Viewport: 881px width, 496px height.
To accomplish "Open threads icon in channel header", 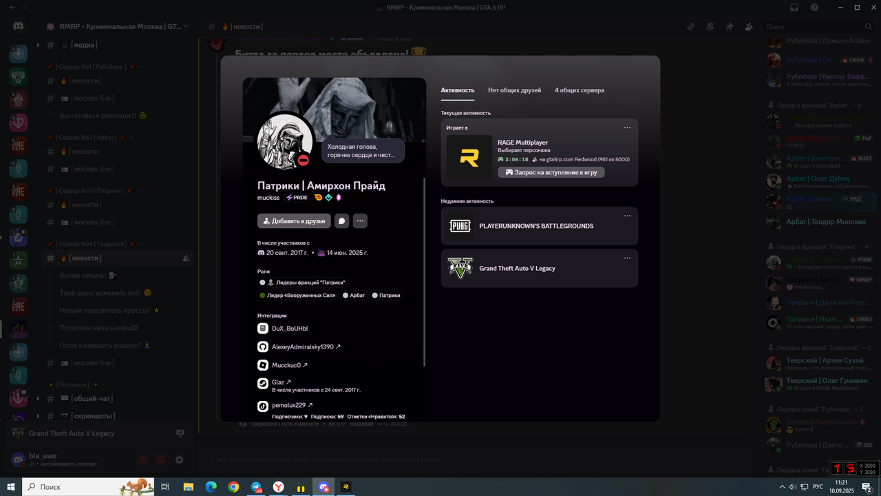I will click(x=690, y=26).
